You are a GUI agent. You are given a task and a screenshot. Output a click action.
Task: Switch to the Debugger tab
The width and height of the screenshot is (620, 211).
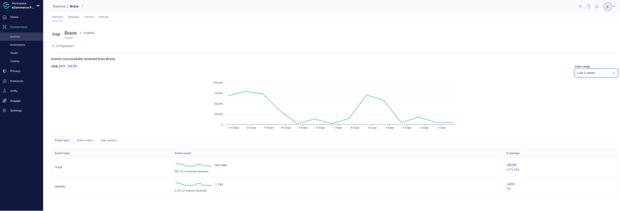(x=74, y=17)
